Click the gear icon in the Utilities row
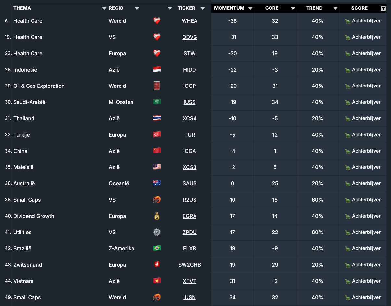The height and width of the screenshot is (306, 391). pos(157,232)
